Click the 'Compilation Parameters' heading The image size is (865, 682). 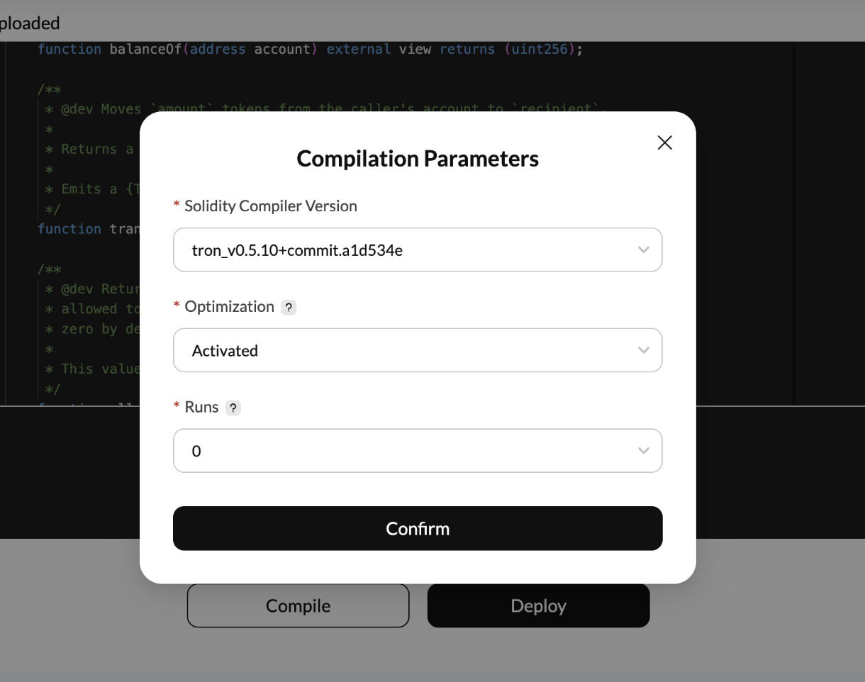(418, 158)
